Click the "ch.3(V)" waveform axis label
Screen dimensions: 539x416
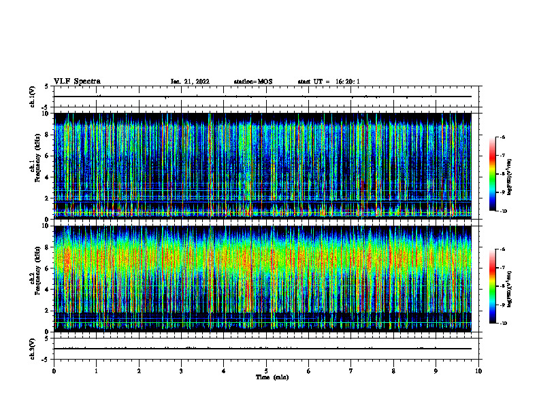[33, 349]
